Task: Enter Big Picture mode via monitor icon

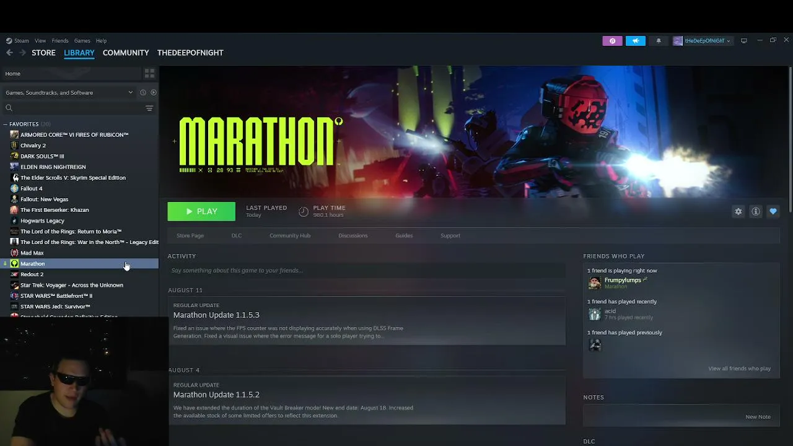Action: (743, 41)
